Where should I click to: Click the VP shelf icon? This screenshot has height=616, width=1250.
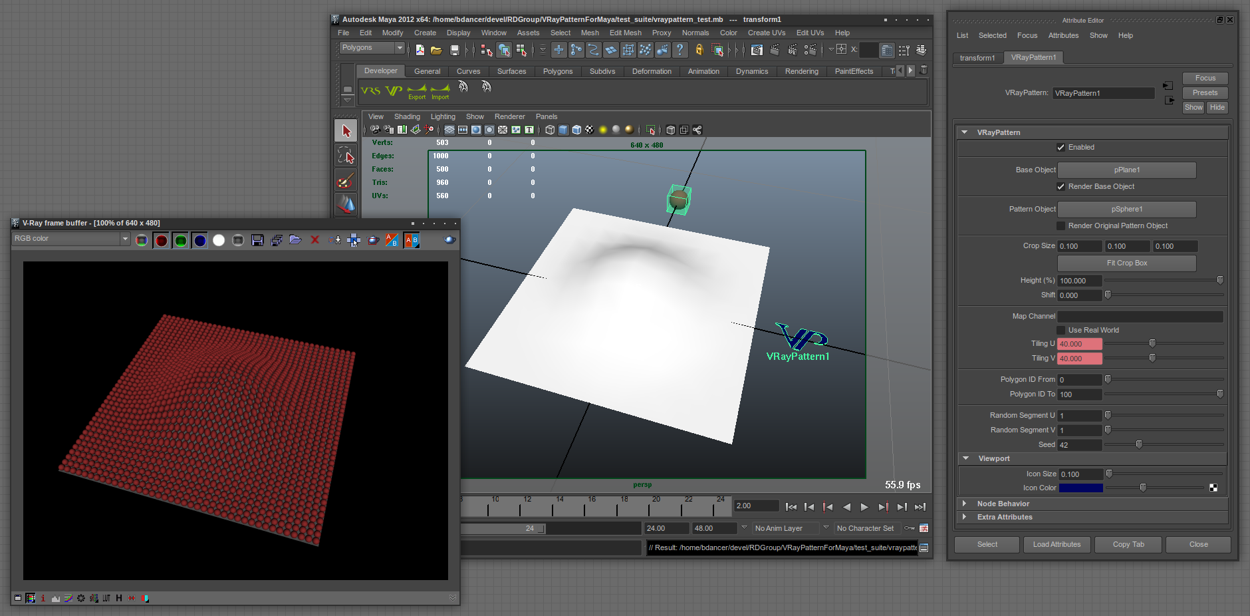click(x=394, y=91)
